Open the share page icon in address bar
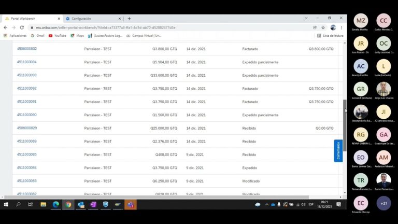 click(x=315, y=27)
